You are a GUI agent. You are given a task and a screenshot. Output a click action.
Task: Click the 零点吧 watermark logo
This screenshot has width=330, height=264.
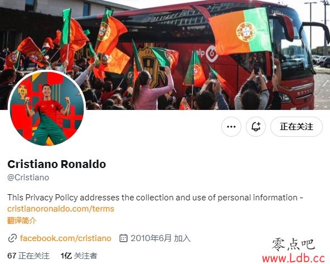click(x=293, y=244)
